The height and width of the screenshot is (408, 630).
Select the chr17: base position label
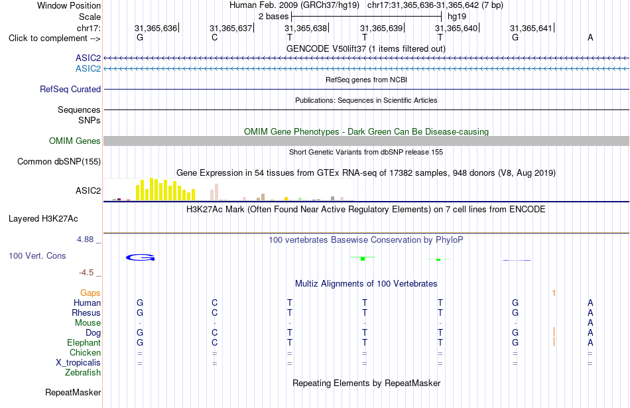tap(88, 28)
